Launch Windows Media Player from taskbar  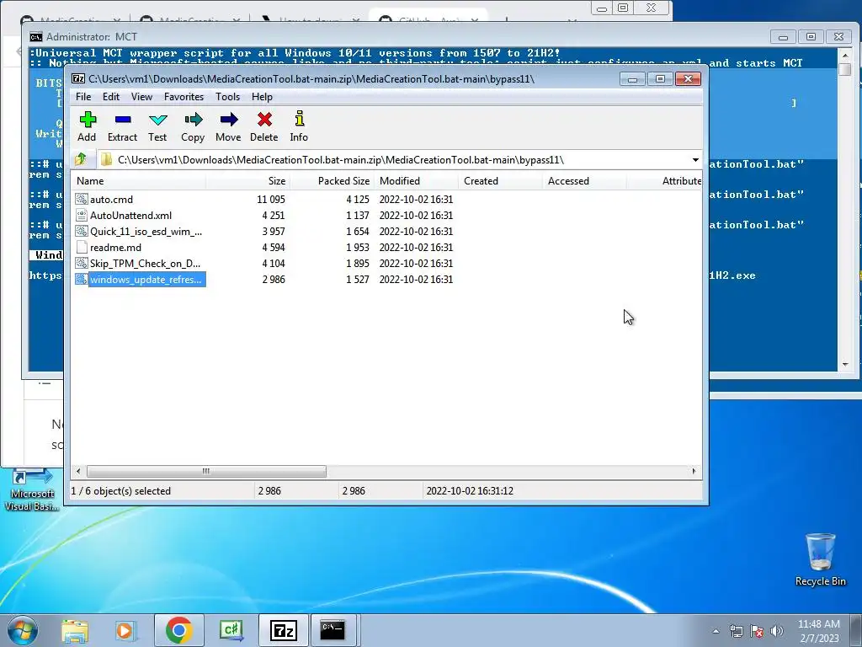(x=125, y=630)
